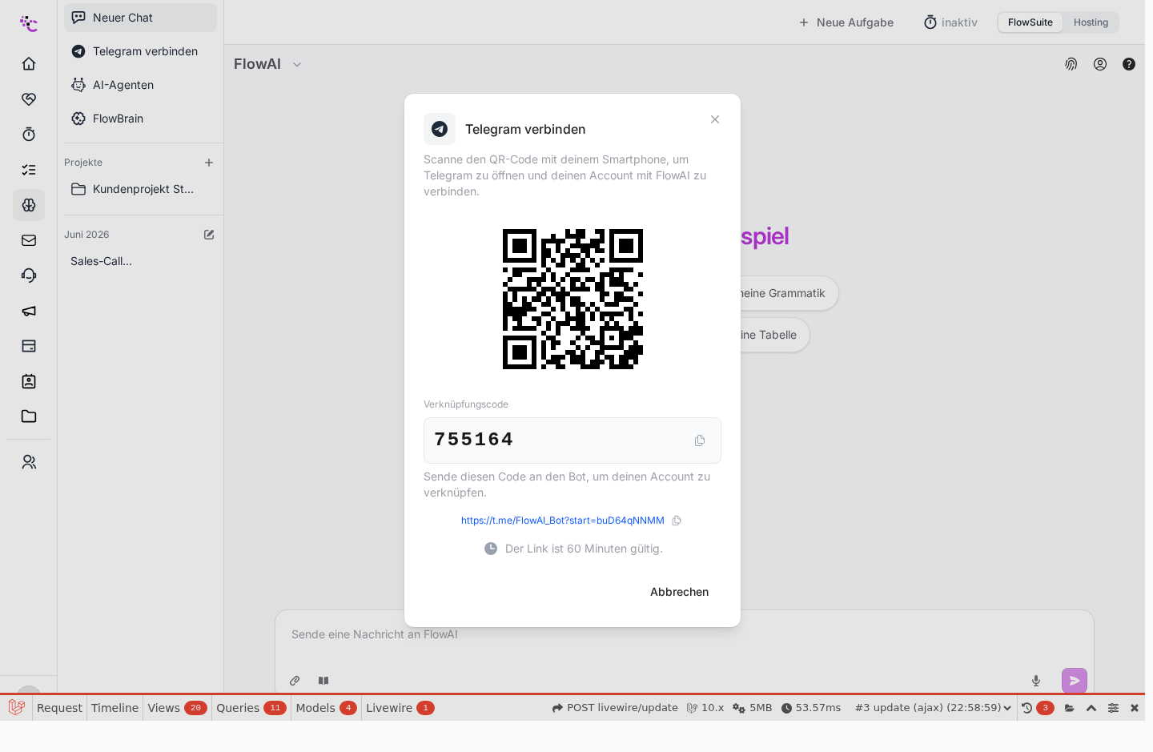The height and width of the screenshot is (752, 1153).
Task: Open the t.me/FlowAI_Bot link
Action: click(x=562, y=521)
